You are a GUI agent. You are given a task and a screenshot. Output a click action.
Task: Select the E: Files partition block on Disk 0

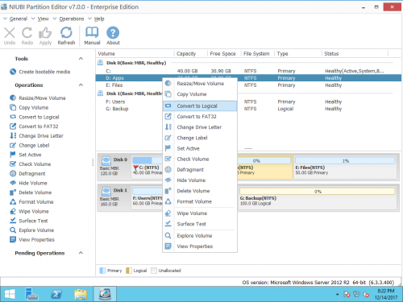[x=345, y=168]
